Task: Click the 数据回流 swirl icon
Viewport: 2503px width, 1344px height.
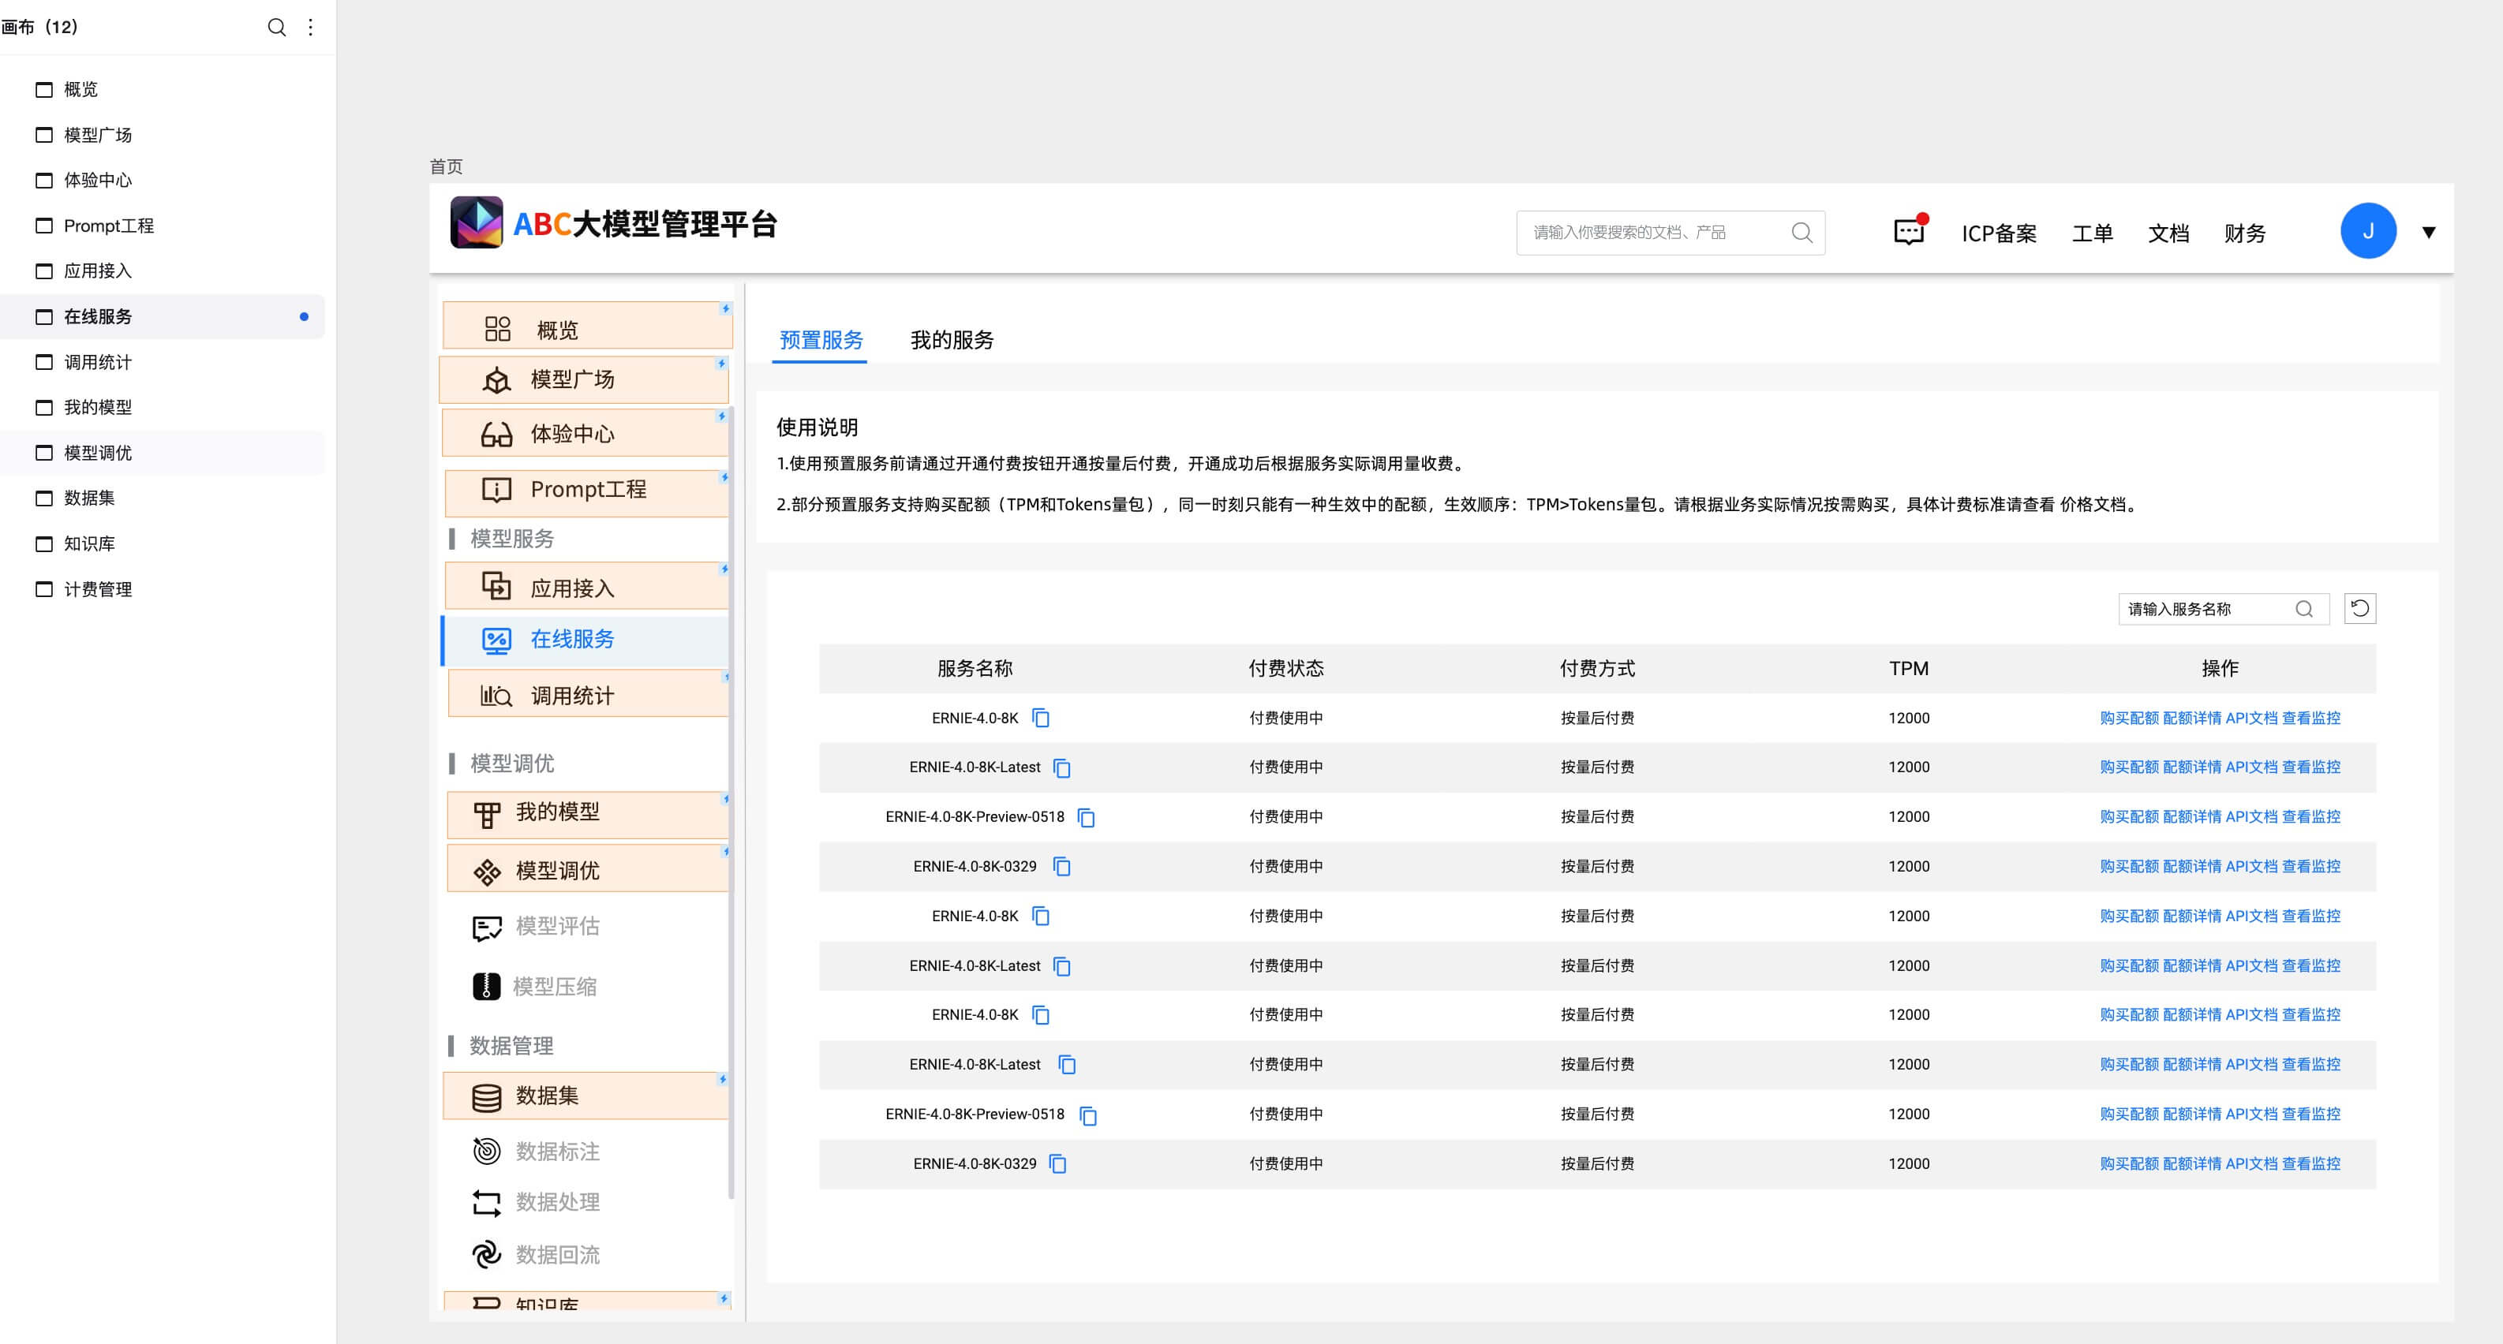Action: tap(487, 1255)
